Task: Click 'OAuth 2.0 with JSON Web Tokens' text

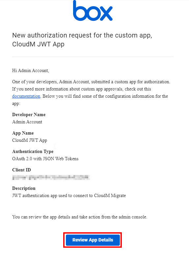Action: pos(45,159)
